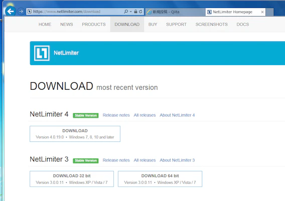Screen dimensions: 285x201
Task: Click the site favicon in the address bar
Action: [30, 12]
